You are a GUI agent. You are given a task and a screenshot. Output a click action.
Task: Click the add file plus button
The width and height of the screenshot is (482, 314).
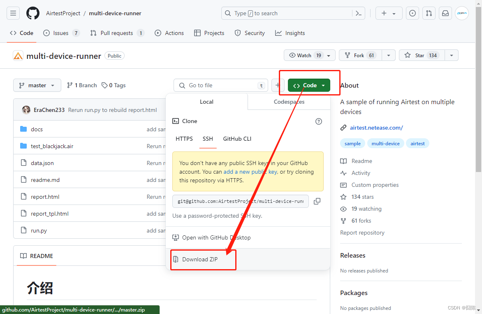278,85
